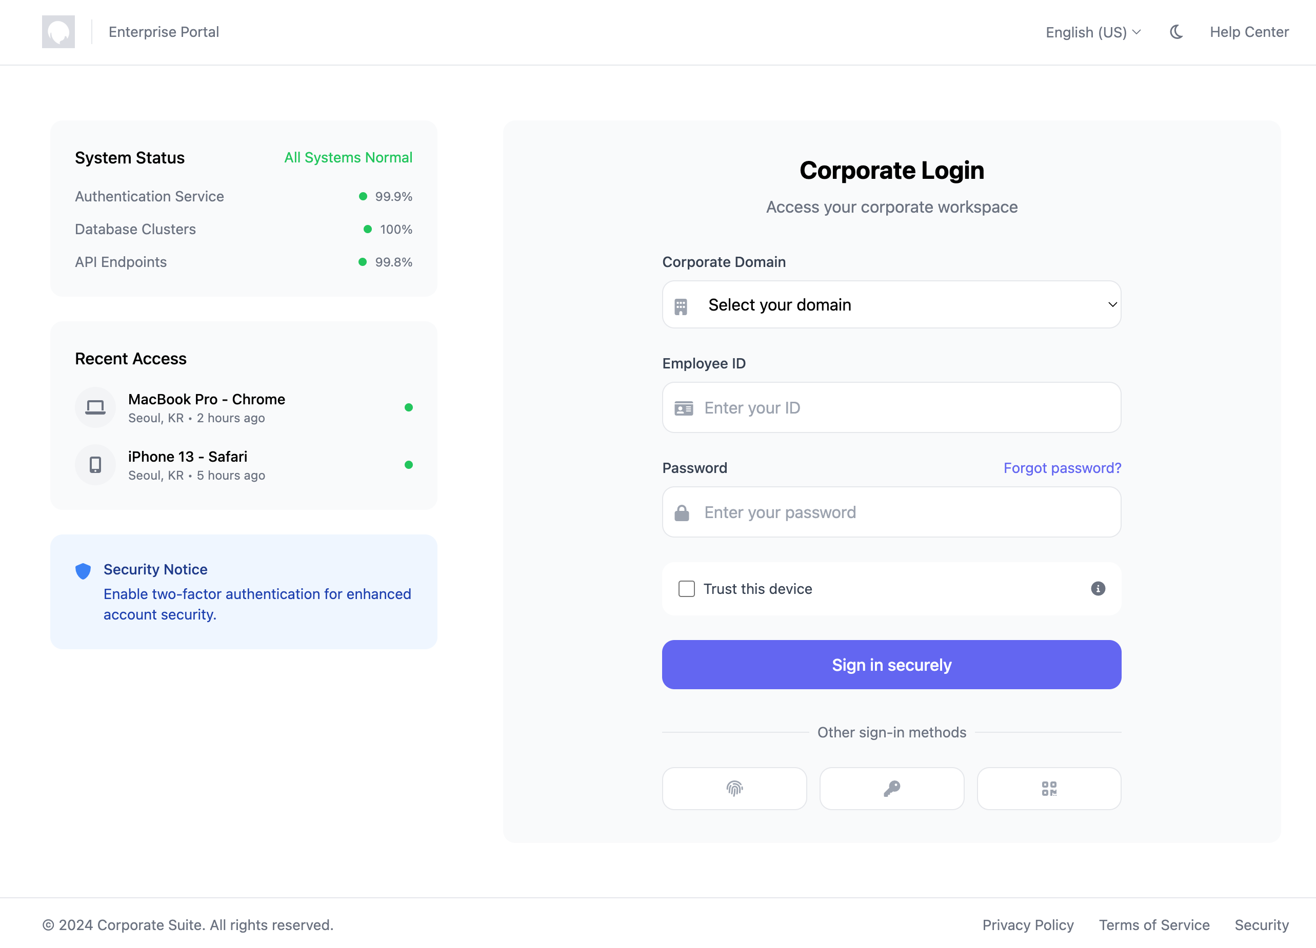Click the Security Notice shield icon

click(83, 571)
